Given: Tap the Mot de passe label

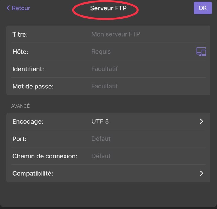Looking at the screenshot, I should click(33, 87).
